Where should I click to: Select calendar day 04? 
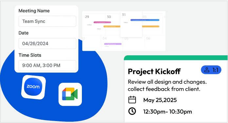pyautogui.click(x=104, y=38)
